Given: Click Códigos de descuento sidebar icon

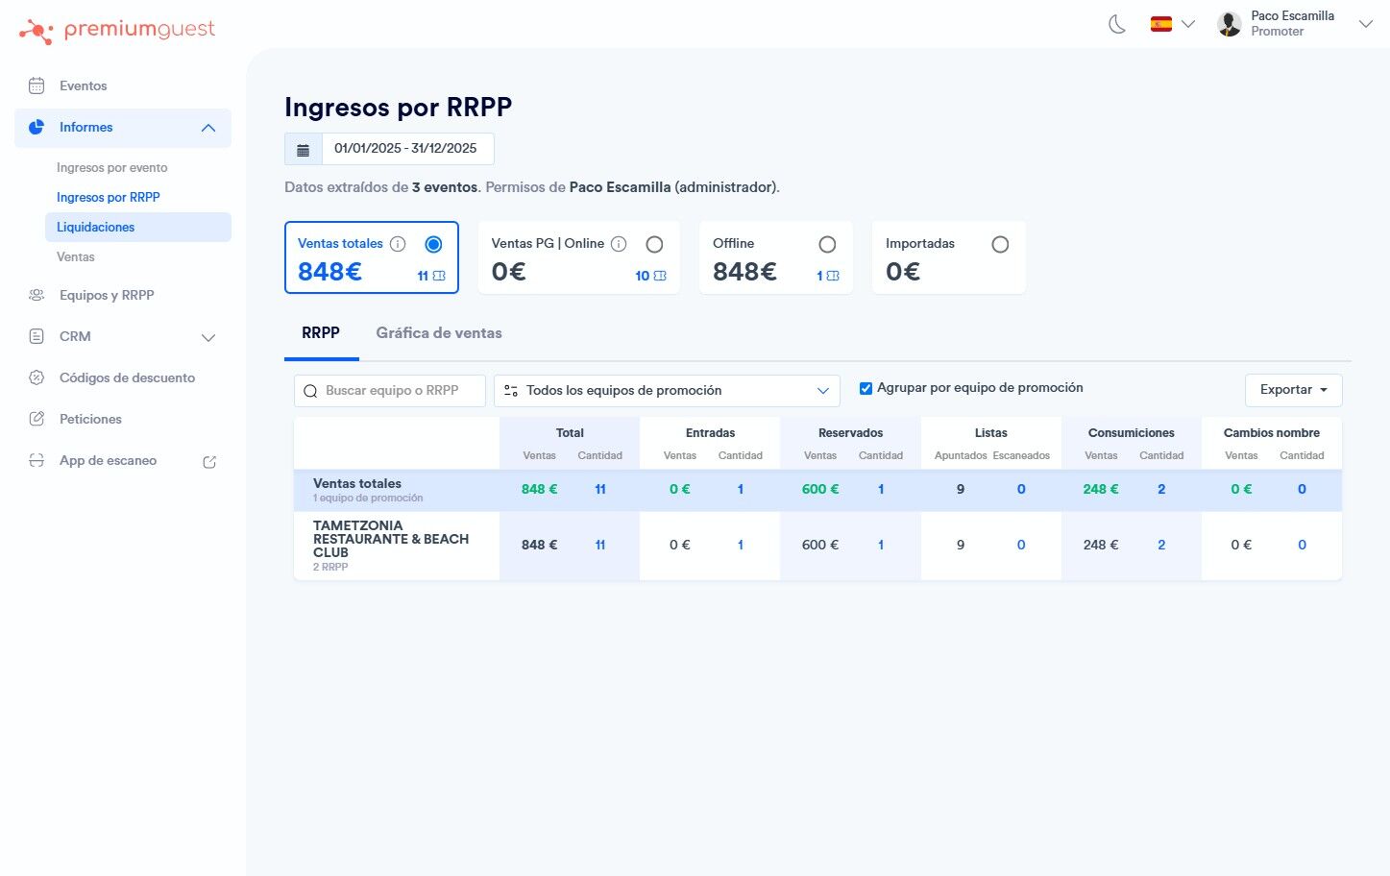Looking at the screenshot, I should (37, 377).
